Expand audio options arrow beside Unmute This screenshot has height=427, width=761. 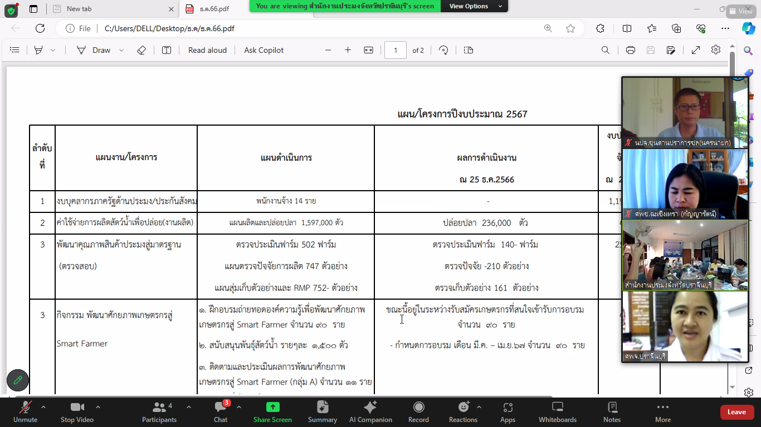(43, 407)
